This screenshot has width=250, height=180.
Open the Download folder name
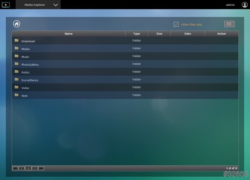28,41
